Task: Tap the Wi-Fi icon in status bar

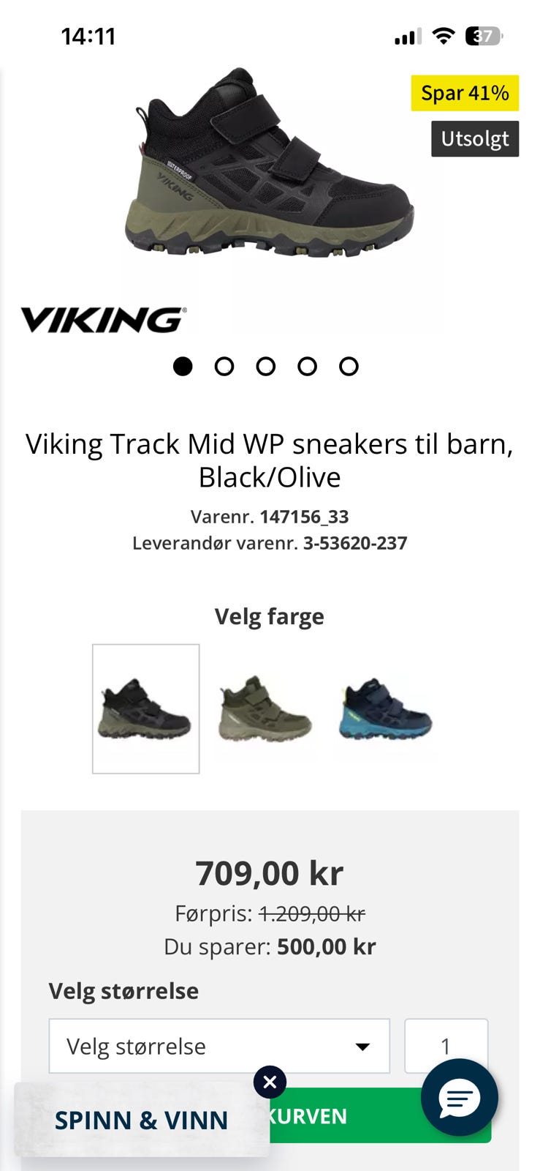Action: click(443, 36)
